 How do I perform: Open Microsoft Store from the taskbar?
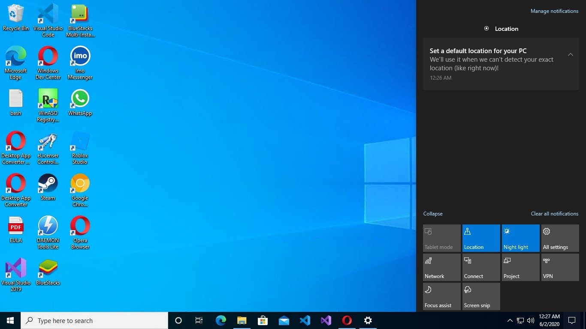(263, 320)
